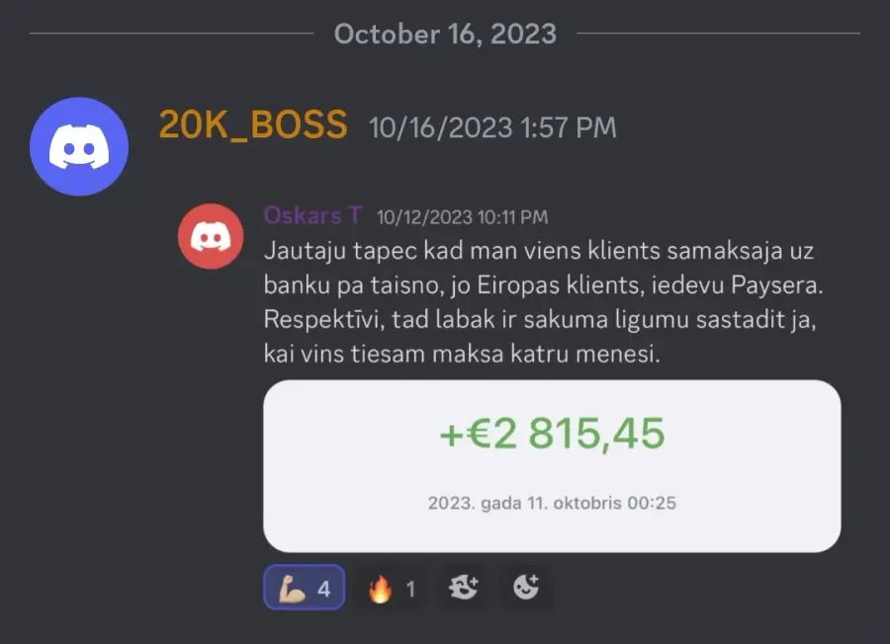
Task: Click the Add Reaction smiley icon
Action: [525, 588]
